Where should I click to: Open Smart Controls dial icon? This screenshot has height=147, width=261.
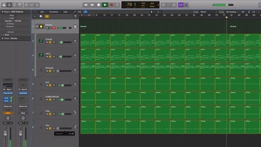(x=27, y=5)
